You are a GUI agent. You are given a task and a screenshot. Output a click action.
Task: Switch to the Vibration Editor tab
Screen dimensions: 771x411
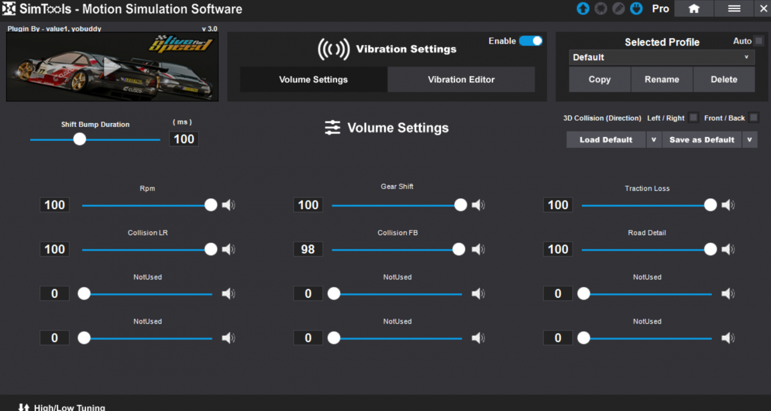[461, 79]
